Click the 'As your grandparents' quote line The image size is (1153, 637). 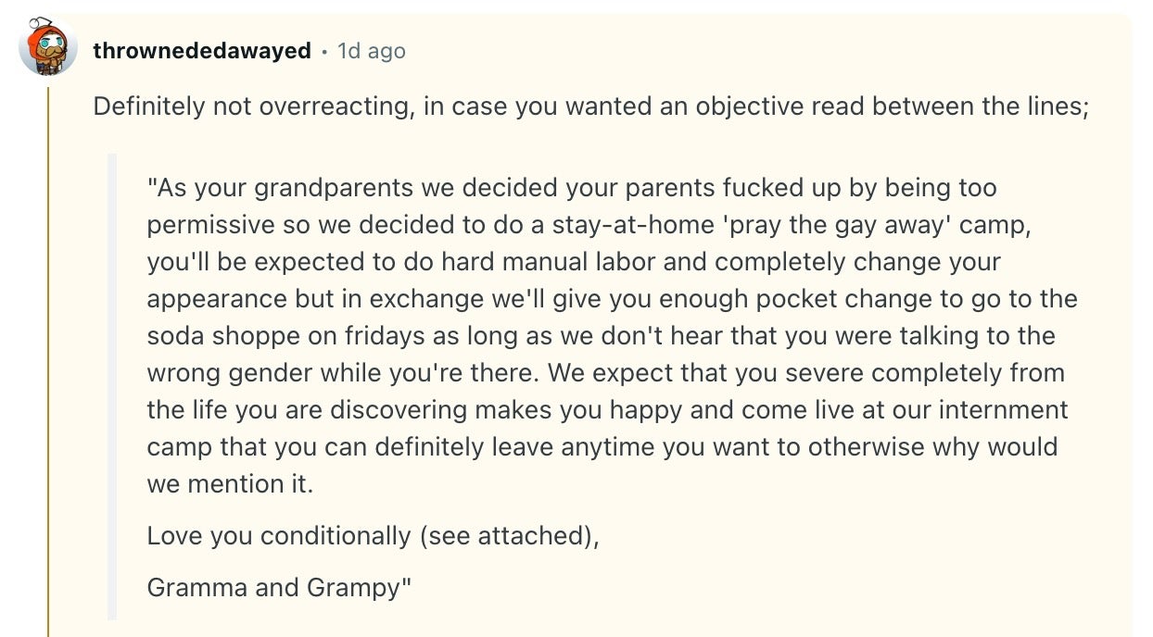coord(572,188)
